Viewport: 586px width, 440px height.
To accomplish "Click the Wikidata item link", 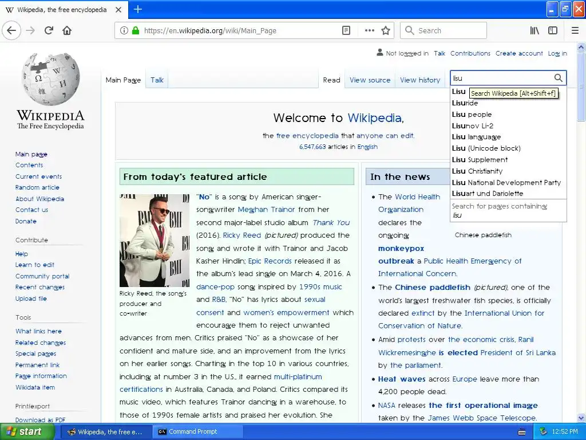I will click(35, 387).
